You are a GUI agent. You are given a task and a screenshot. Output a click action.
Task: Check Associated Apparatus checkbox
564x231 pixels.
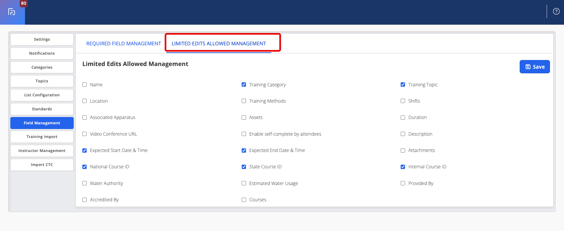85,117
